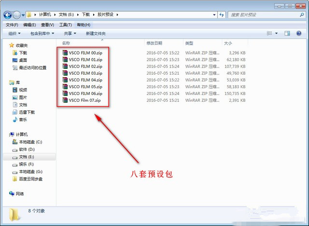Open the 编辑(E) menu
Screen dimensions: 309x226
29,25
